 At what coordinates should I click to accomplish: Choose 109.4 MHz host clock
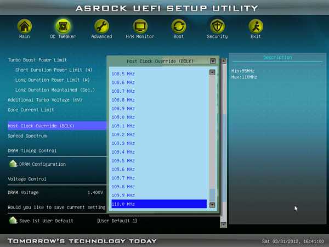pyautogui.click(x=159, y=152)
